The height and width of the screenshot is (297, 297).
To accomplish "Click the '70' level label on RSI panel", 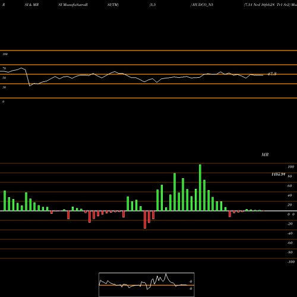I will tap(4, 68).
